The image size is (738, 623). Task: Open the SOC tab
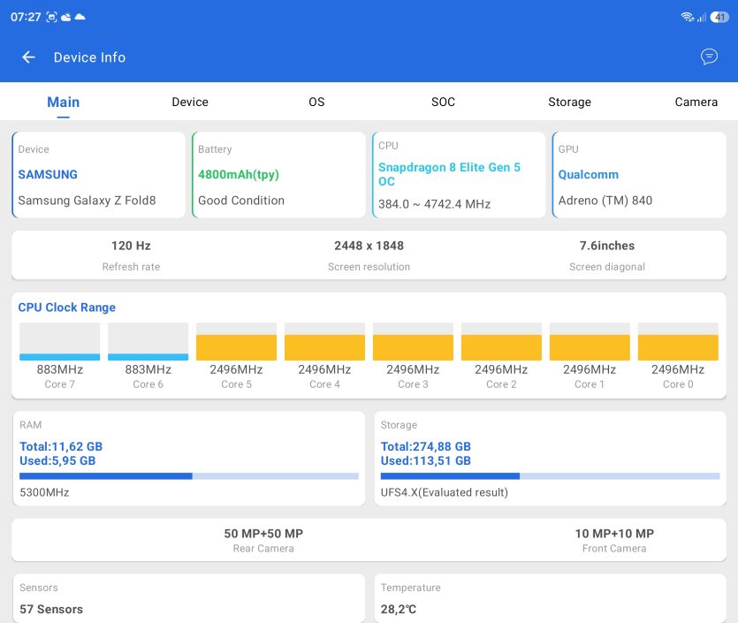pyautogui.click(x=443, y=102)
